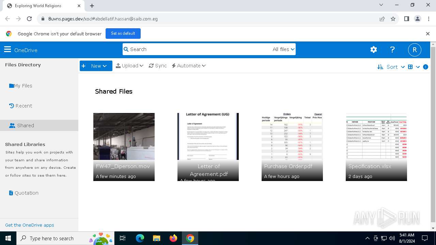The image size is (436, 245).
Task: Open Recent in sidebar
Action: pos(20,106)
